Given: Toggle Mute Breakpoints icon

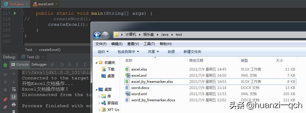Looking at the screenshot, I should 5,107.
